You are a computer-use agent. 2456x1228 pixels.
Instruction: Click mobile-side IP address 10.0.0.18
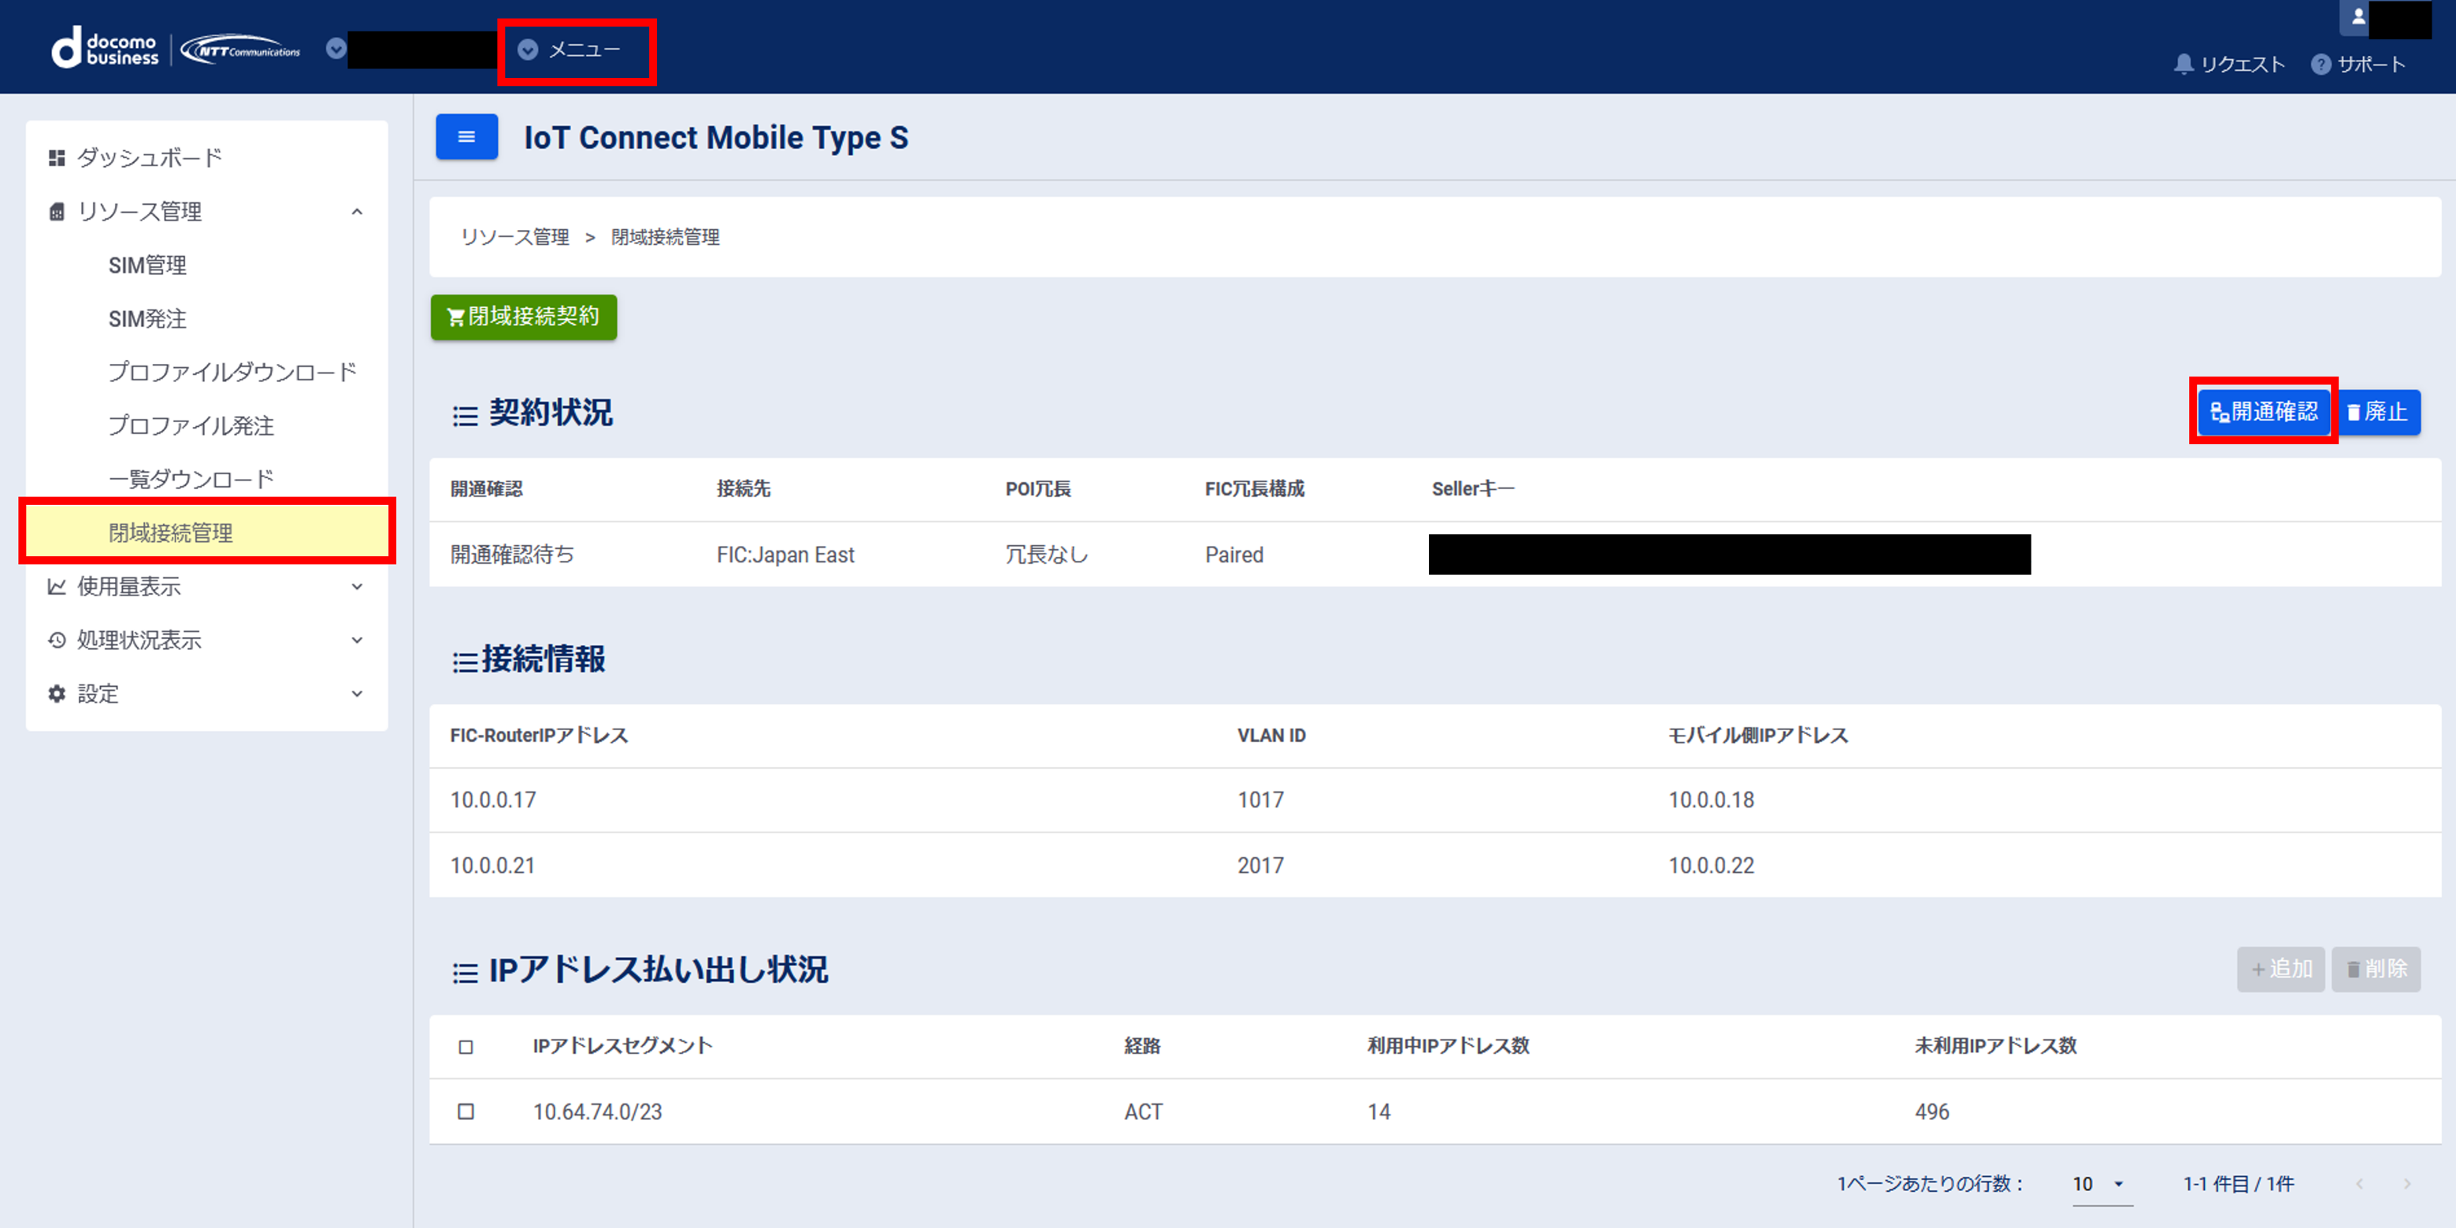1712,800
